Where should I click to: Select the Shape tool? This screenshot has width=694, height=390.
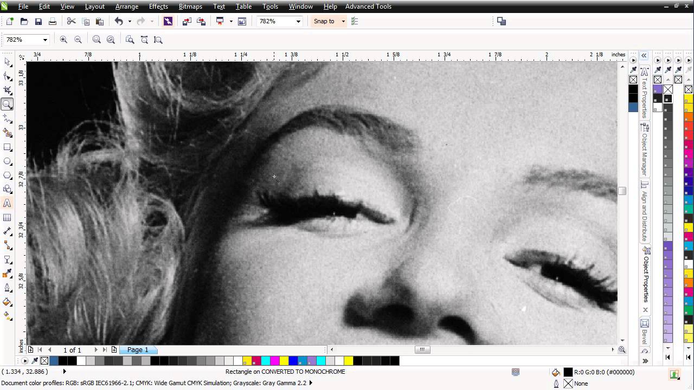click(x=8, y=76)
